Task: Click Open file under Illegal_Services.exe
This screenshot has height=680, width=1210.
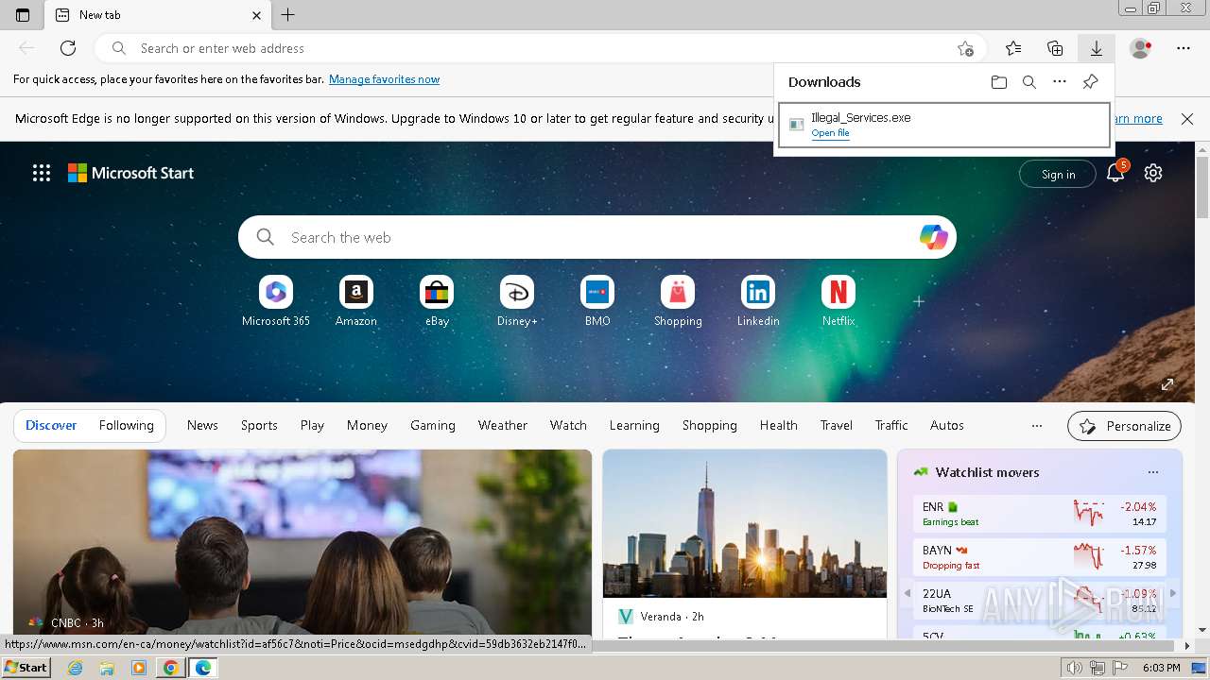Action: 830,133
